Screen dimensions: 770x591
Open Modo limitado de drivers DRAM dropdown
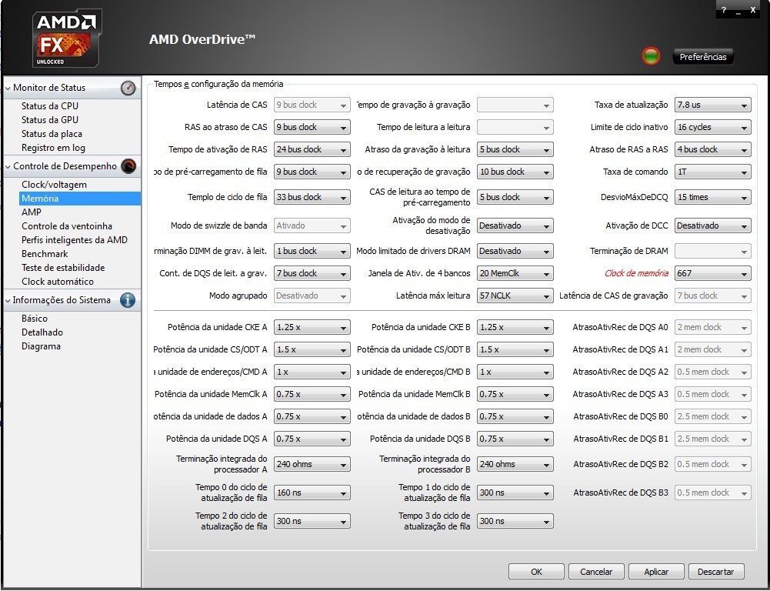(x=515, y=251)
